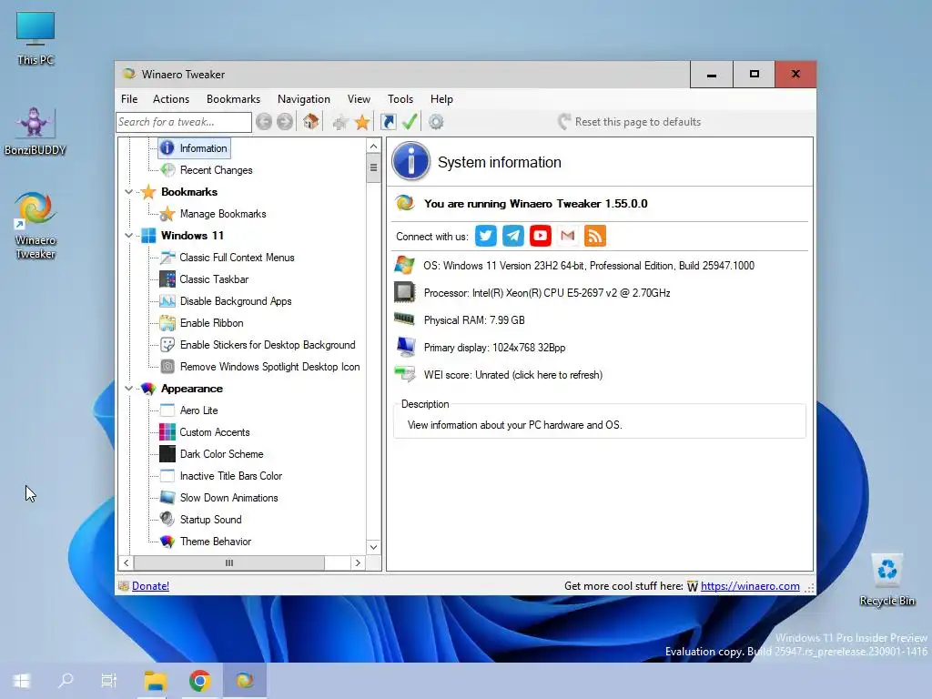This screenshot has height=699, width=932.
Task: Open the Windows Start button
Action: tap(22, 681)
